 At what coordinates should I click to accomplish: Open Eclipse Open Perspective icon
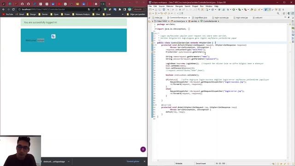click(284, 13)
